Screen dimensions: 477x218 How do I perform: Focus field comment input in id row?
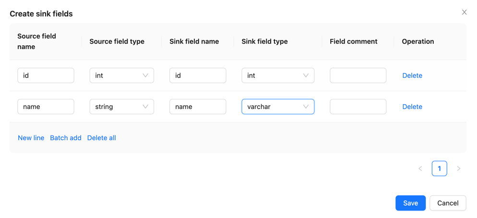click(358, 75)
